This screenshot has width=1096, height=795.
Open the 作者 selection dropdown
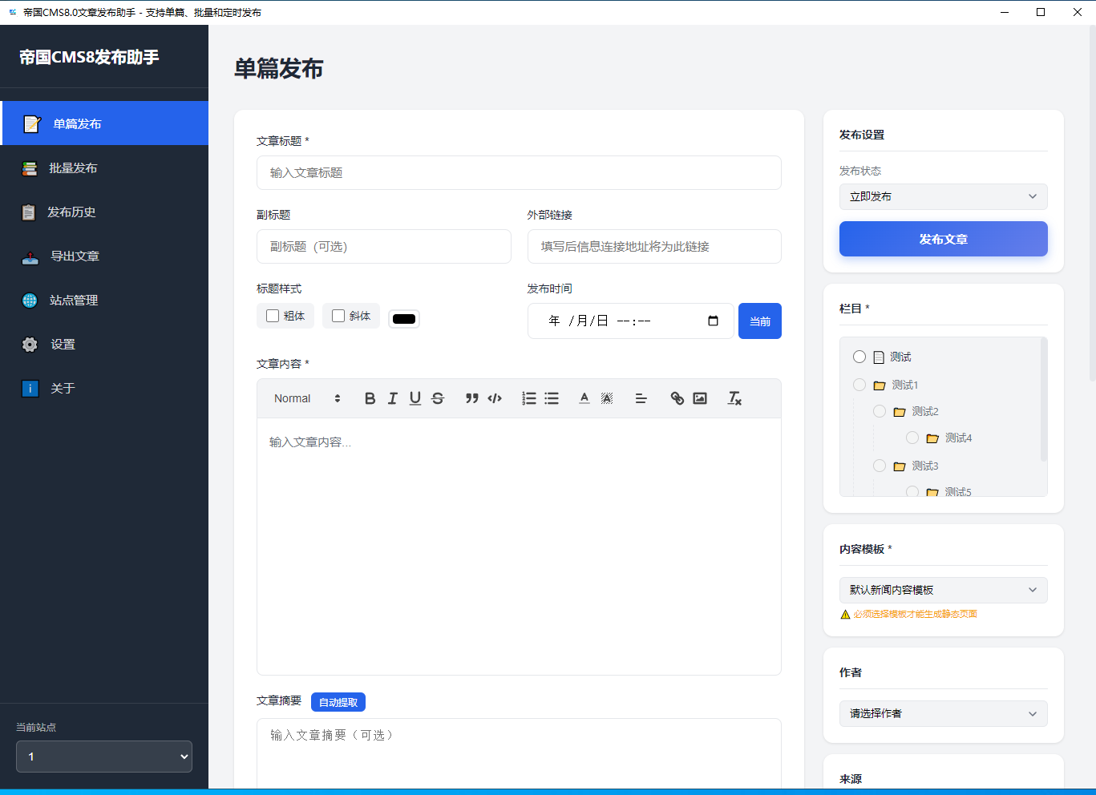943,713
